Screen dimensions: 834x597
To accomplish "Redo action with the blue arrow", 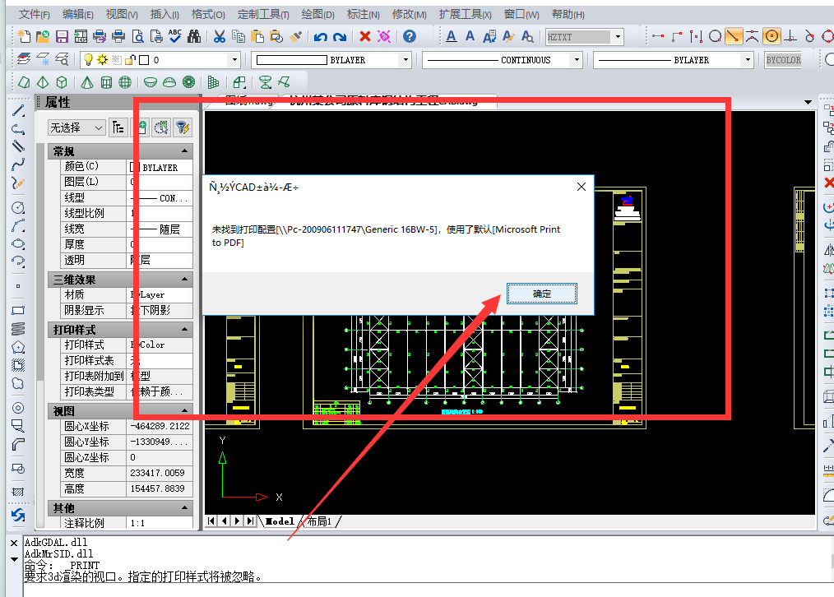I will click(340, 37).
